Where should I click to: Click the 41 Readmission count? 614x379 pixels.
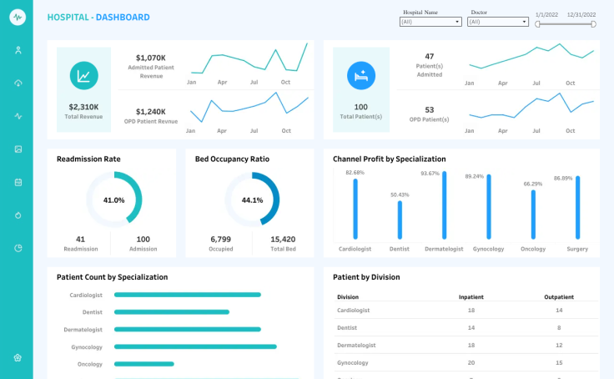[x=80, y=239]
